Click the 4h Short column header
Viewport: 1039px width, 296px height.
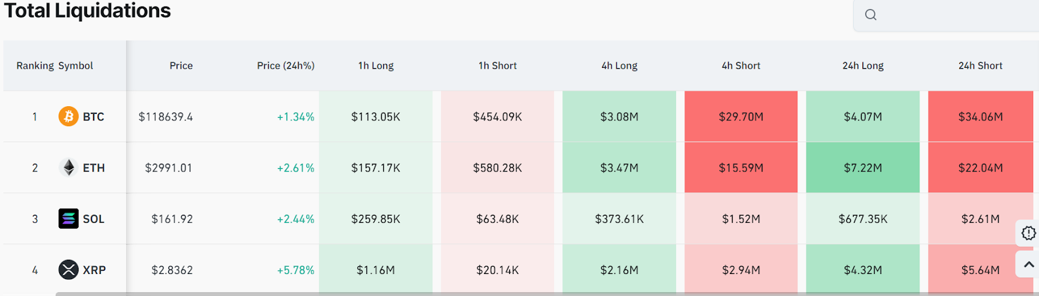741,65
